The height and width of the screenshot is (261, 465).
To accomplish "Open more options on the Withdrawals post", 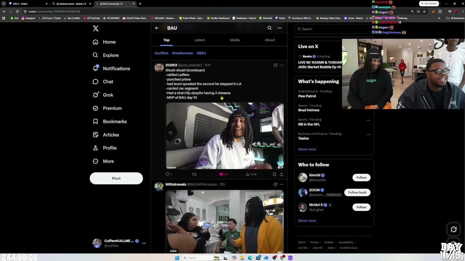I will [x=282, y=185].
